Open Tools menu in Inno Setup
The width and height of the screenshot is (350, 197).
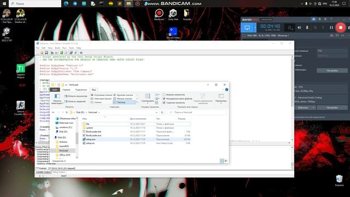click(72, 48)
